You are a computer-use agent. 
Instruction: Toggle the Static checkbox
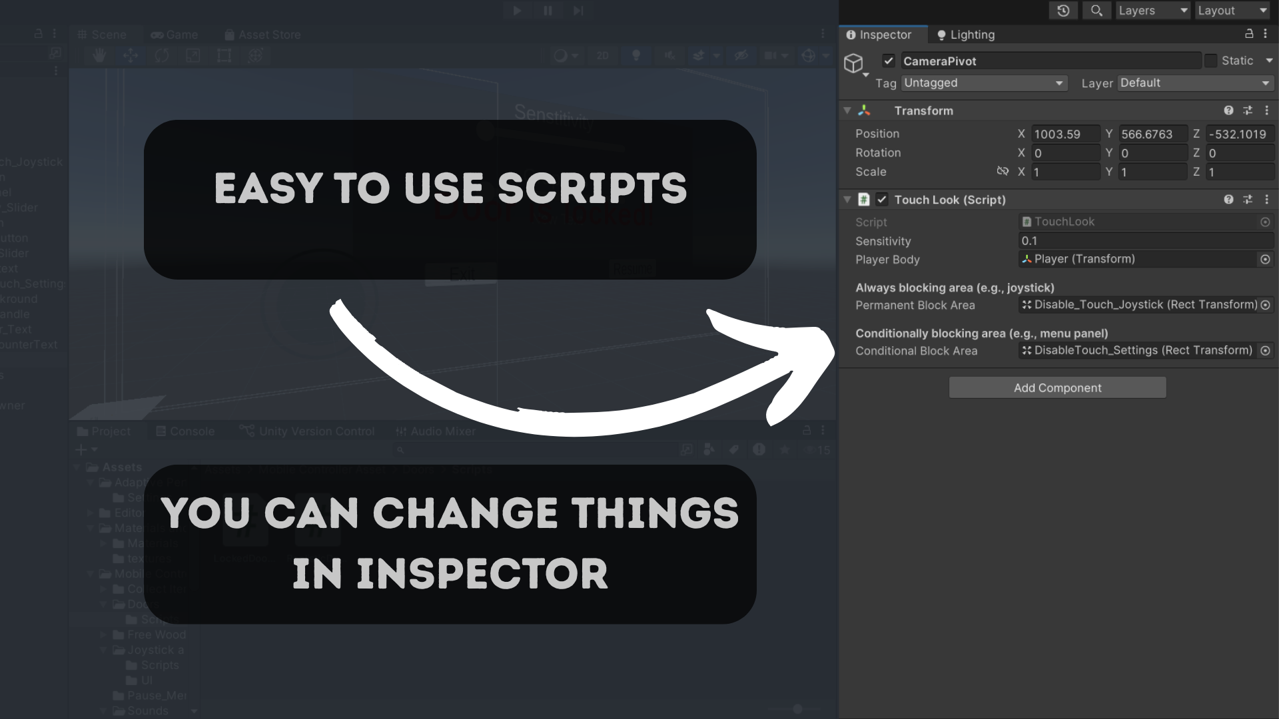1211,61
